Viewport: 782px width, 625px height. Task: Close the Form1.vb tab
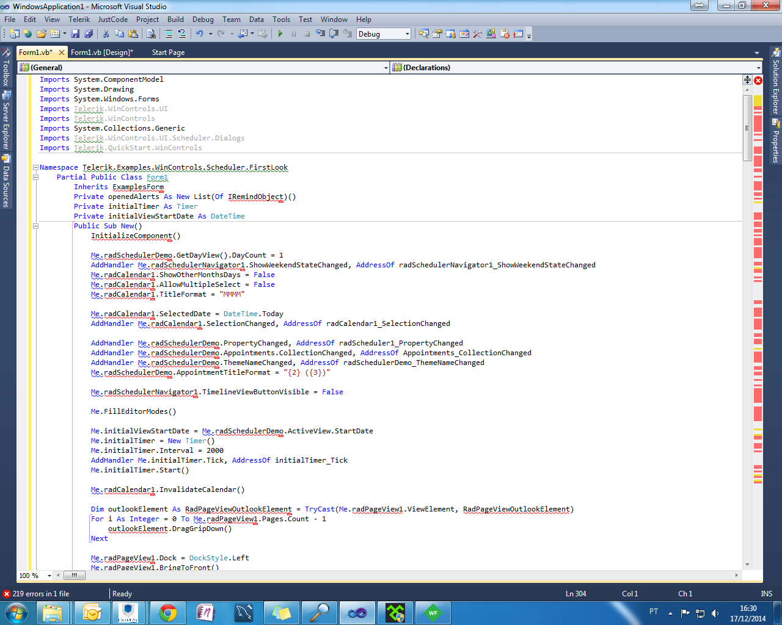(x=61, y=52)
